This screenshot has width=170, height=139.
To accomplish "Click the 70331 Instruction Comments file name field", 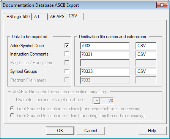I will coord(105,54).
